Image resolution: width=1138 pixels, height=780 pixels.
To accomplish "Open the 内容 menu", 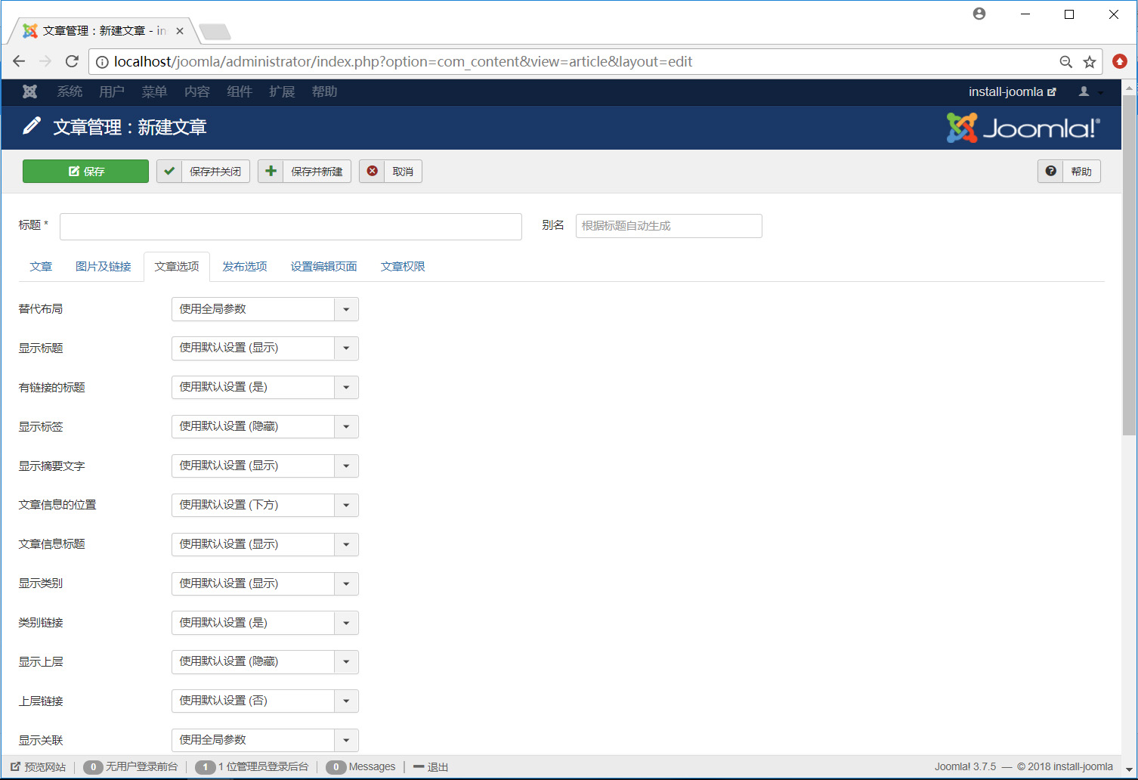I will [x=197, y=91].
